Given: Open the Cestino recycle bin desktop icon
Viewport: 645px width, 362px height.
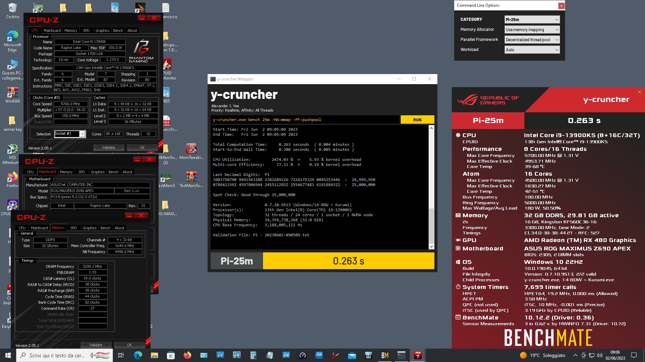Looking at the screenshot, I should coord(12,11).
